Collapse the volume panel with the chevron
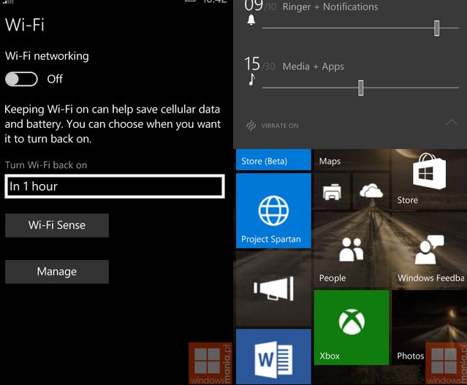The height and width of the screenshot is (385, 467). pos(452,123)
